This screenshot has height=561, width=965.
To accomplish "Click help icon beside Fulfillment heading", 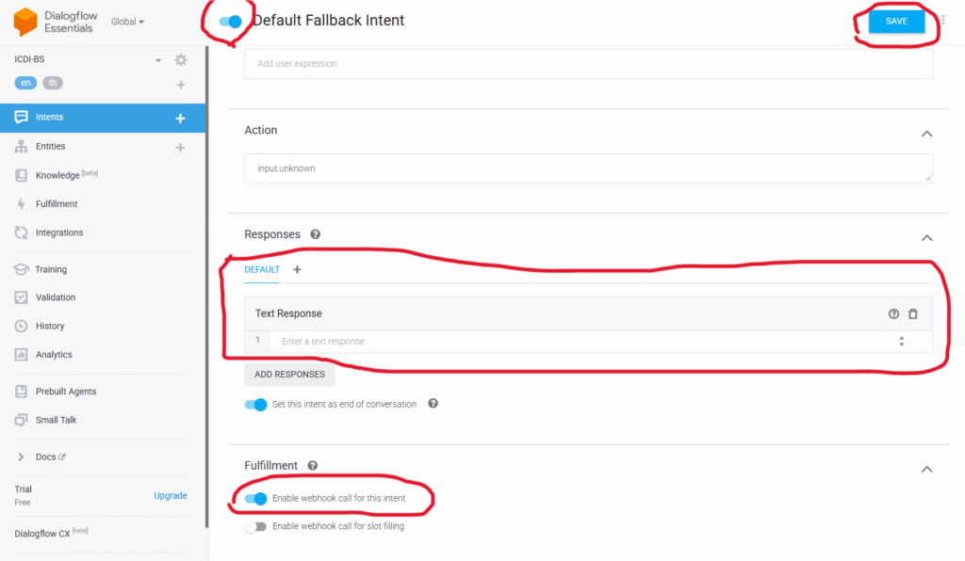I will click(x=313, y=466).
